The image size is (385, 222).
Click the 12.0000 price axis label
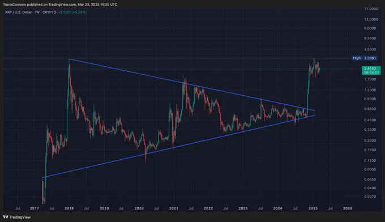coord(371,19)
